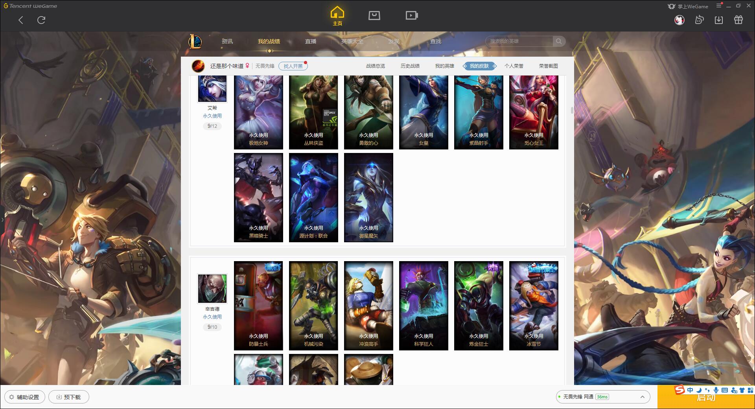Go back with the back arrow

pos(21,20)
